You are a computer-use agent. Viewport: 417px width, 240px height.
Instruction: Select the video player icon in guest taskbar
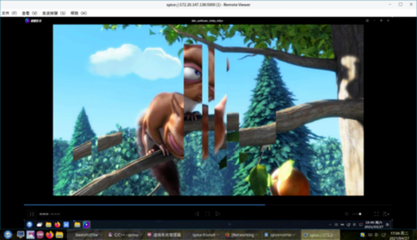click(86, 225)
